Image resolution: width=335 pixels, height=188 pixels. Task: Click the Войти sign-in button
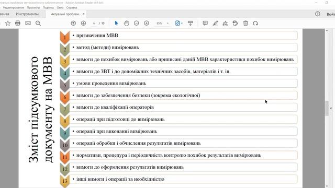coord(330,14)
